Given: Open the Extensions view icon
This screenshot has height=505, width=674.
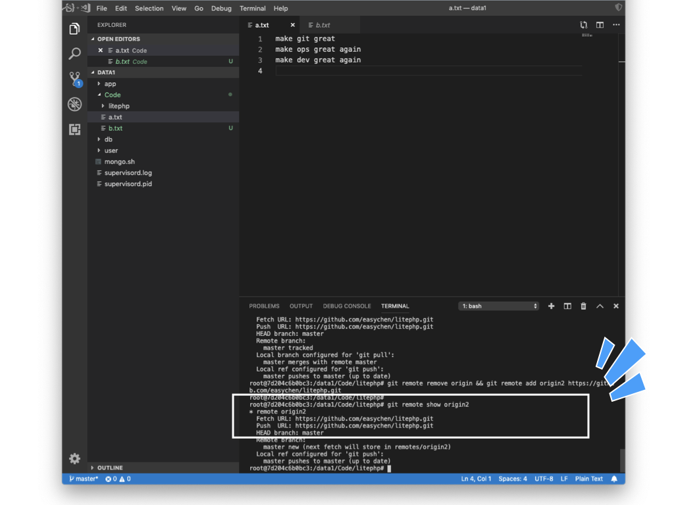Looking at the screenshot, I should 74,130.
